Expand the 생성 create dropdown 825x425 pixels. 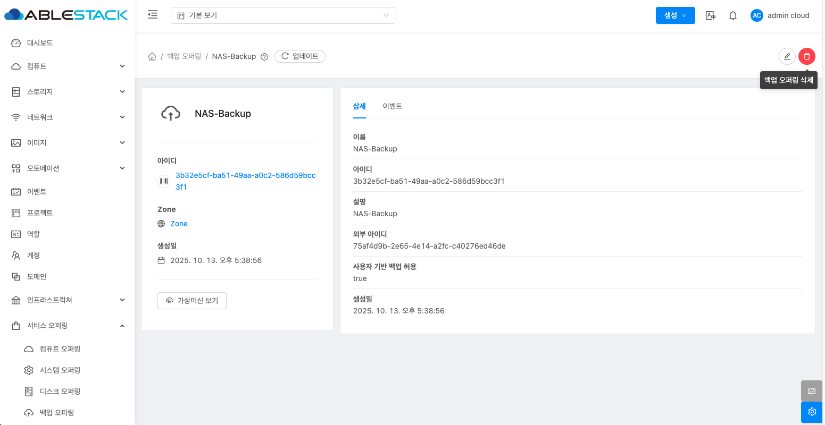click(x=675, y=15)
